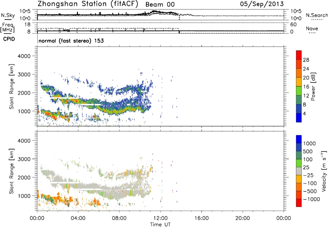Click the '2000' tick on the power panel
The image size is (328, 227).
pos(24,93)
